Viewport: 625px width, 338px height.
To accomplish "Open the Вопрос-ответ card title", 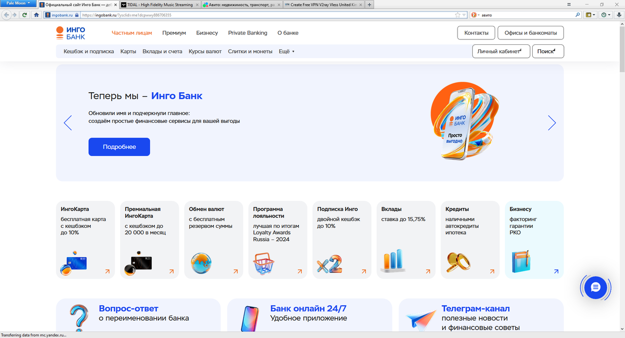I will coord(128,309).
